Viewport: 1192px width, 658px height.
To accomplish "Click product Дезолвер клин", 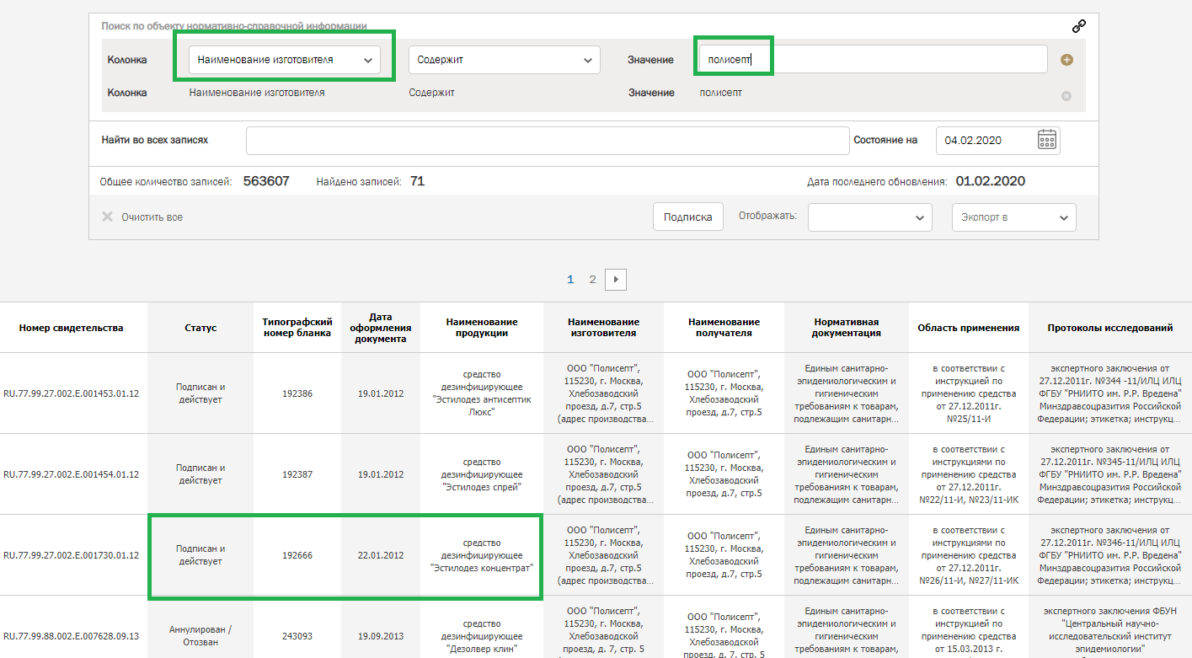I will 482,636.
